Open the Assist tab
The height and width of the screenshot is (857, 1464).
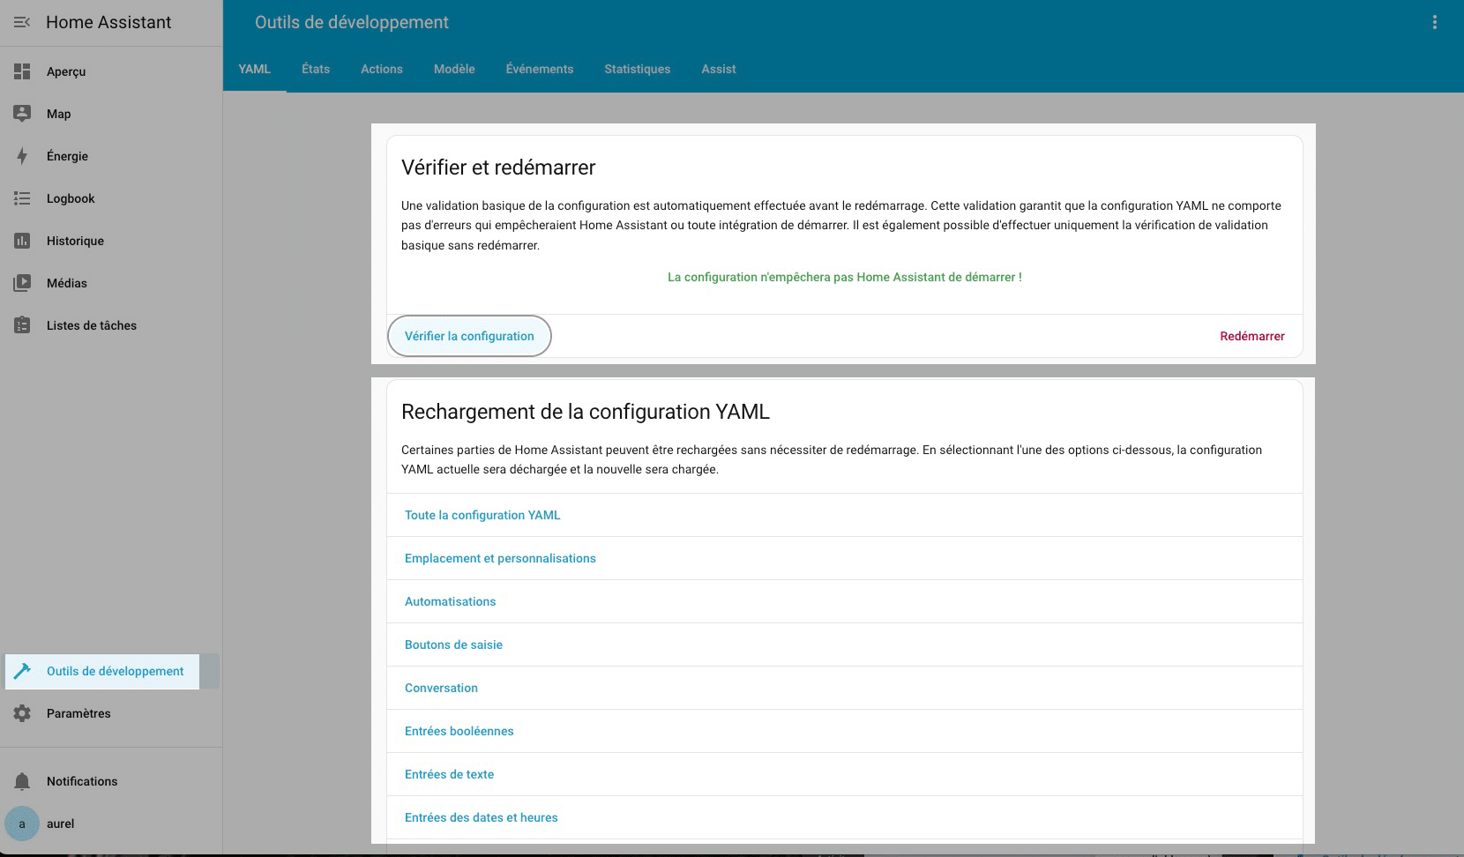coord(719,69)
